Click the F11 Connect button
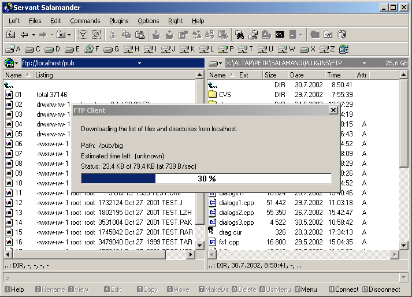Viewport: 412px width, 297px height. [343, 289]
